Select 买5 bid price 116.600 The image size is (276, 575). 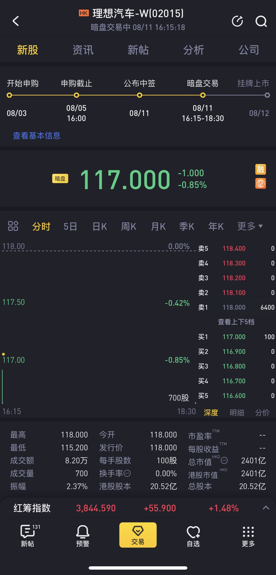click(x=234, y=396)
